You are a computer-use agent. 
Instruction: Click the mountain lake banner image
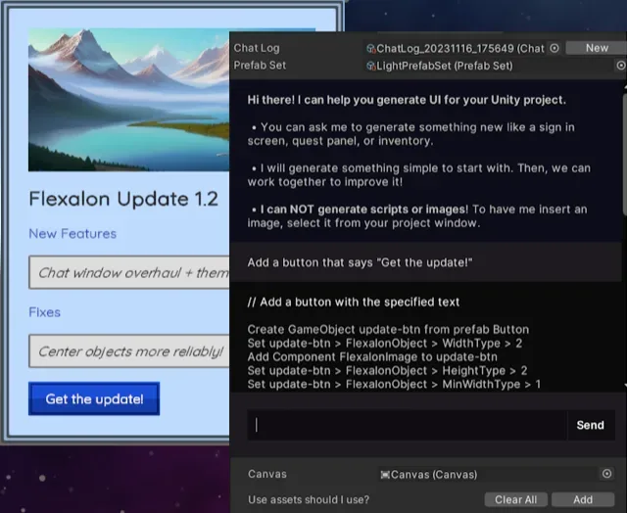click(127, 98)
